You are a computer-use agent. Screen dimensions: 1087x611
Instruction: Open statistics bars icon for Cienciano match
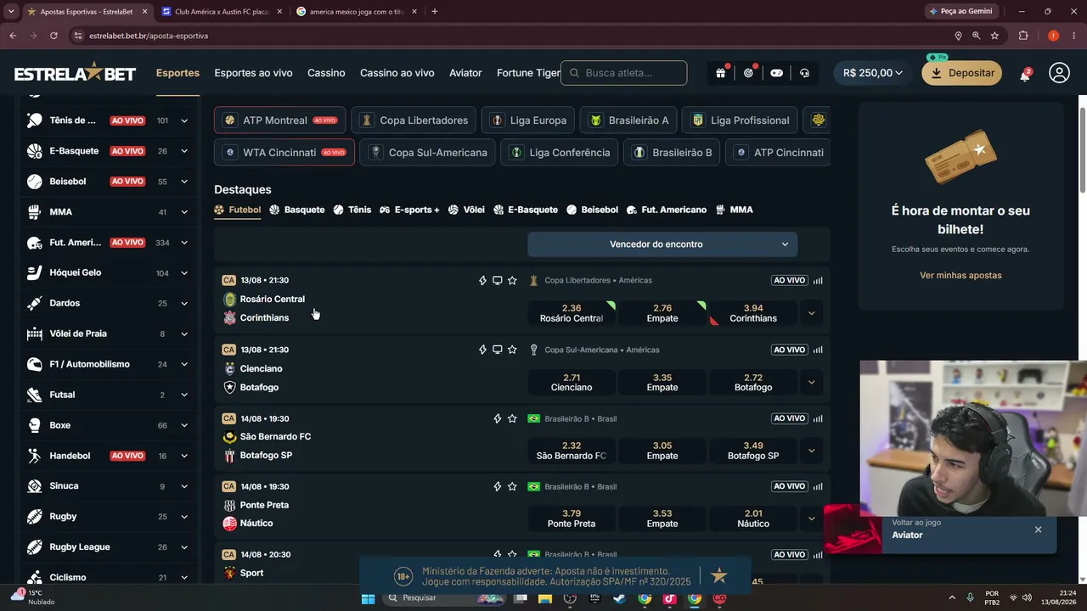[818, 350]
